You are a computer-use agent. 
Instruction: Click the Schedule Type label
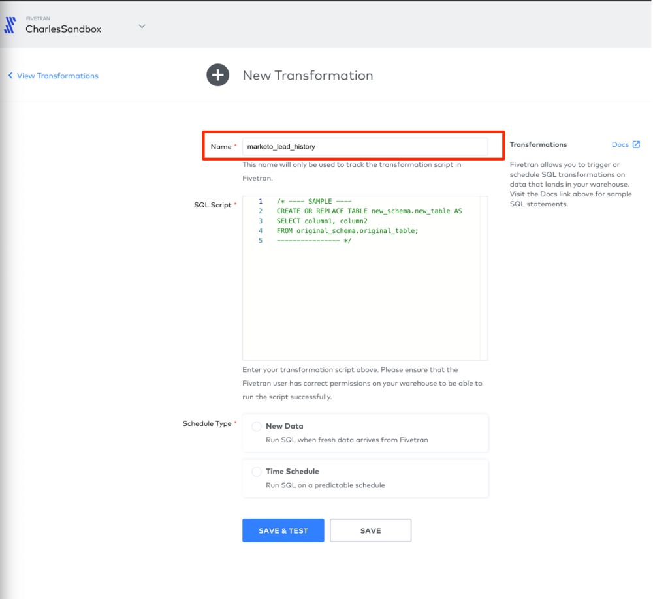point(207,423)
